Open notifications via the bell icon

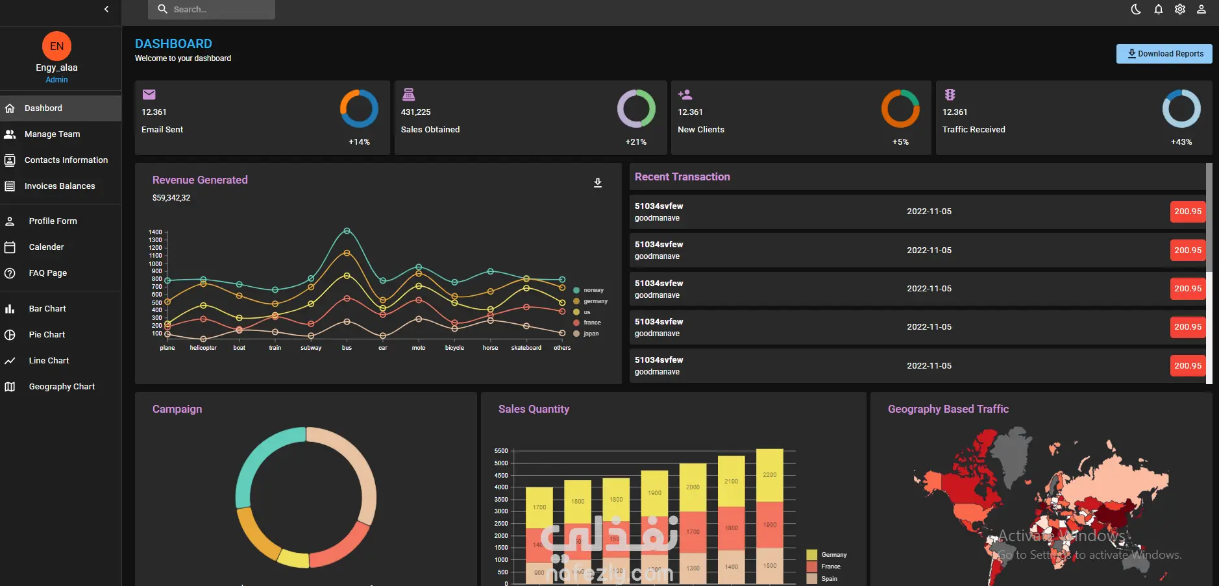pos(1158,9)
